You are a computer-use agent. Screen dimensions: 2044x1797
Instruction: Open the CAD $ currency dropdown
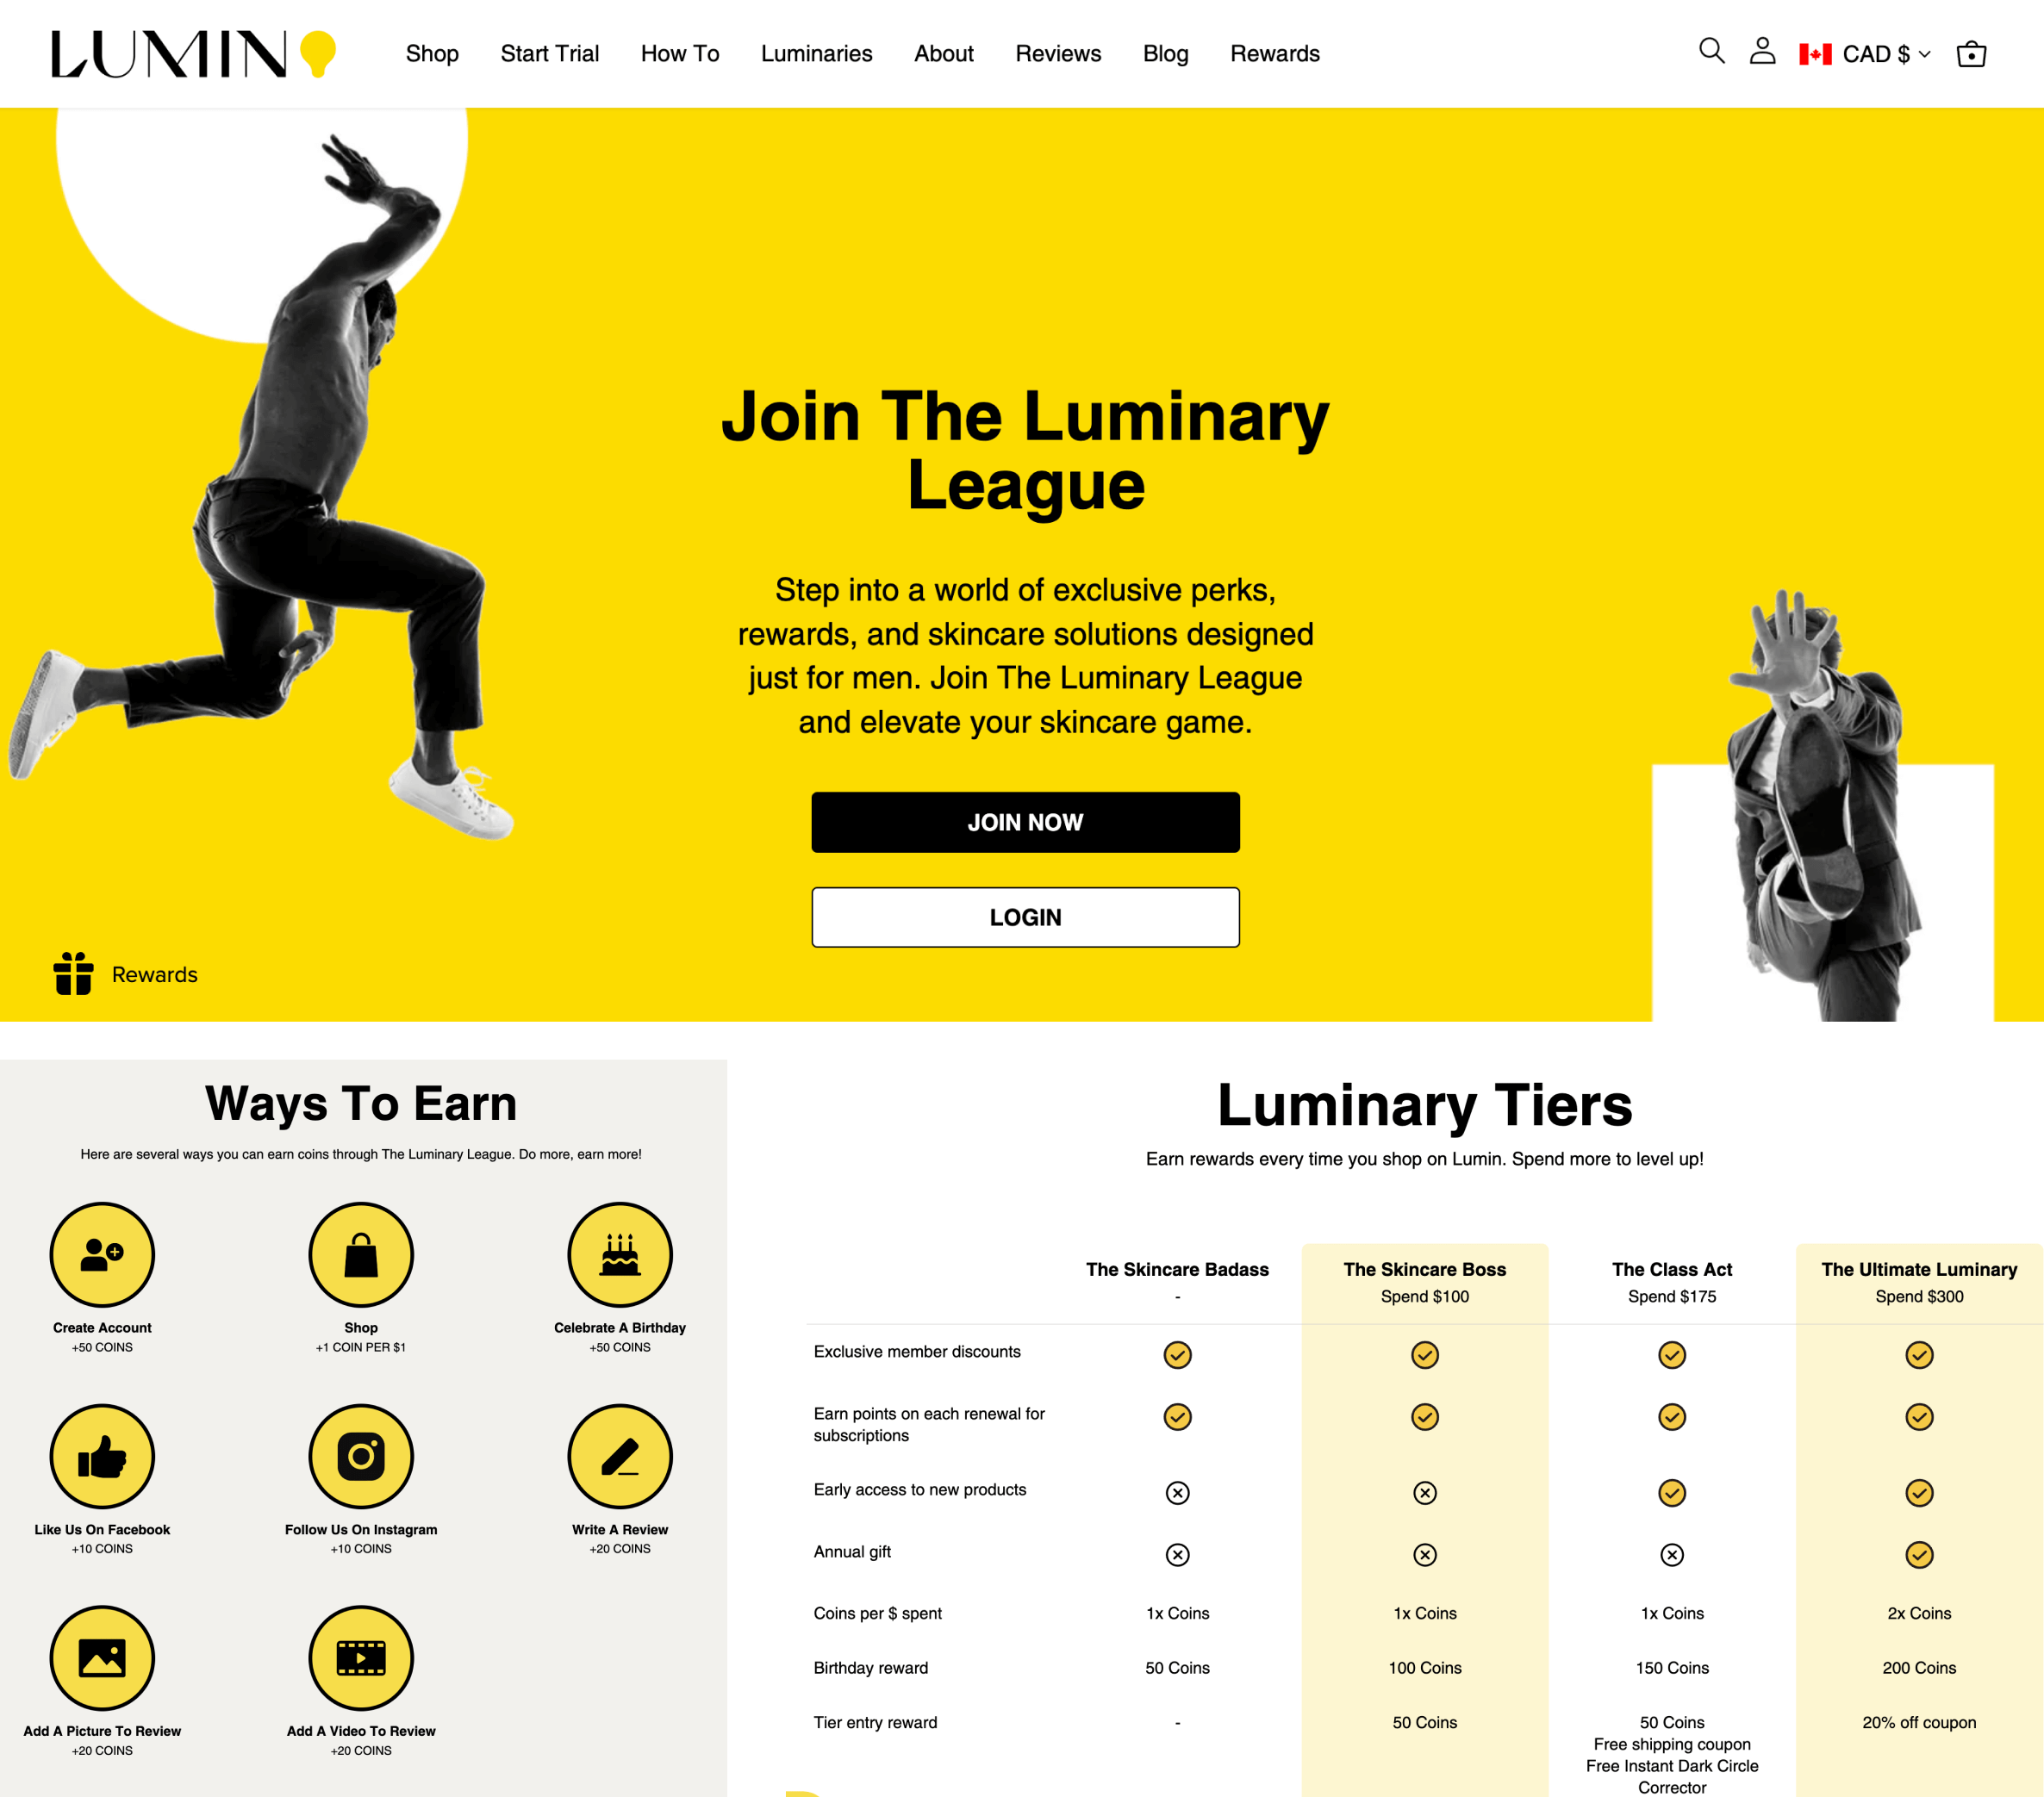coord(1866,53)
